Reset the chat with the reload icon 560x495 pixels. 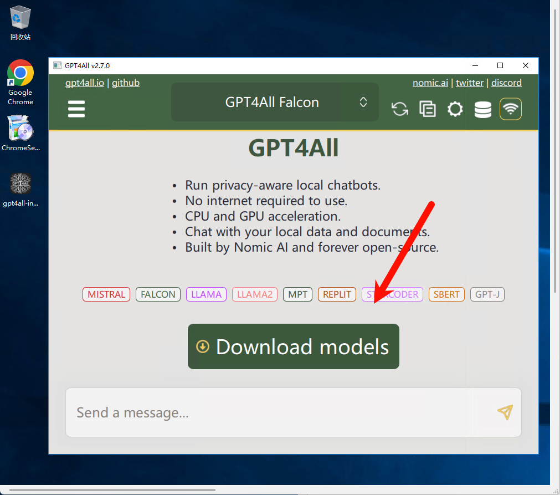[x=399, y=109]
